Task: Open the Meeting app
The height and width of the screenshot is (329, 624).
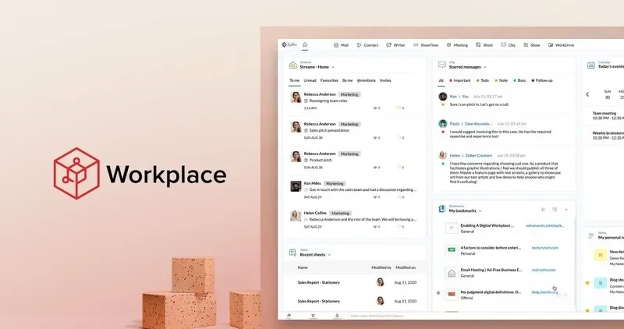Action: pyautogui.click(x=457, y=45)
